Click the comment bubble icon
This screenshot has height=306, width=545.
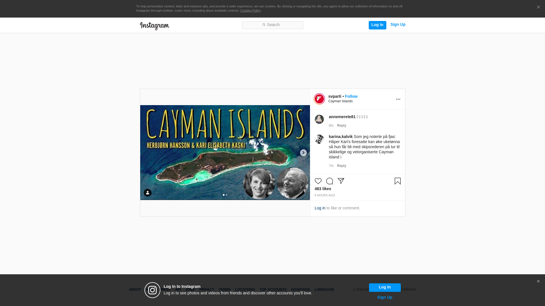point(330,181)
